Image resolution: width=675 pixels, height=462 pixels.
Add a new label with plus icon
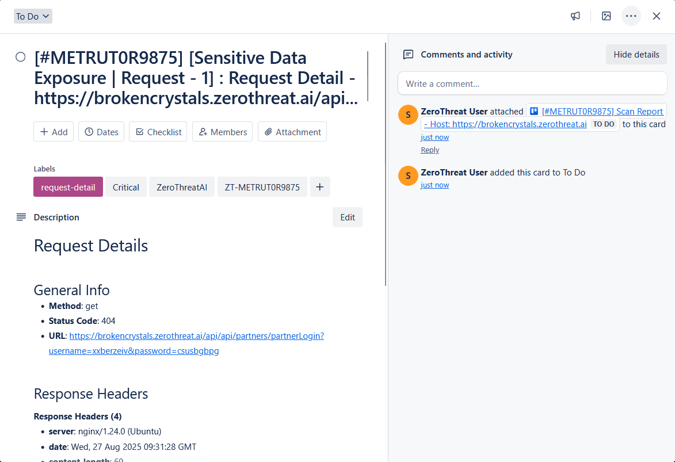tap(320, 187)
